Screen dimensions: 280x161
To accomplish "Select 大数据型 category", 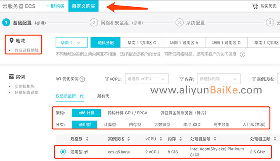I will [162, 125].
